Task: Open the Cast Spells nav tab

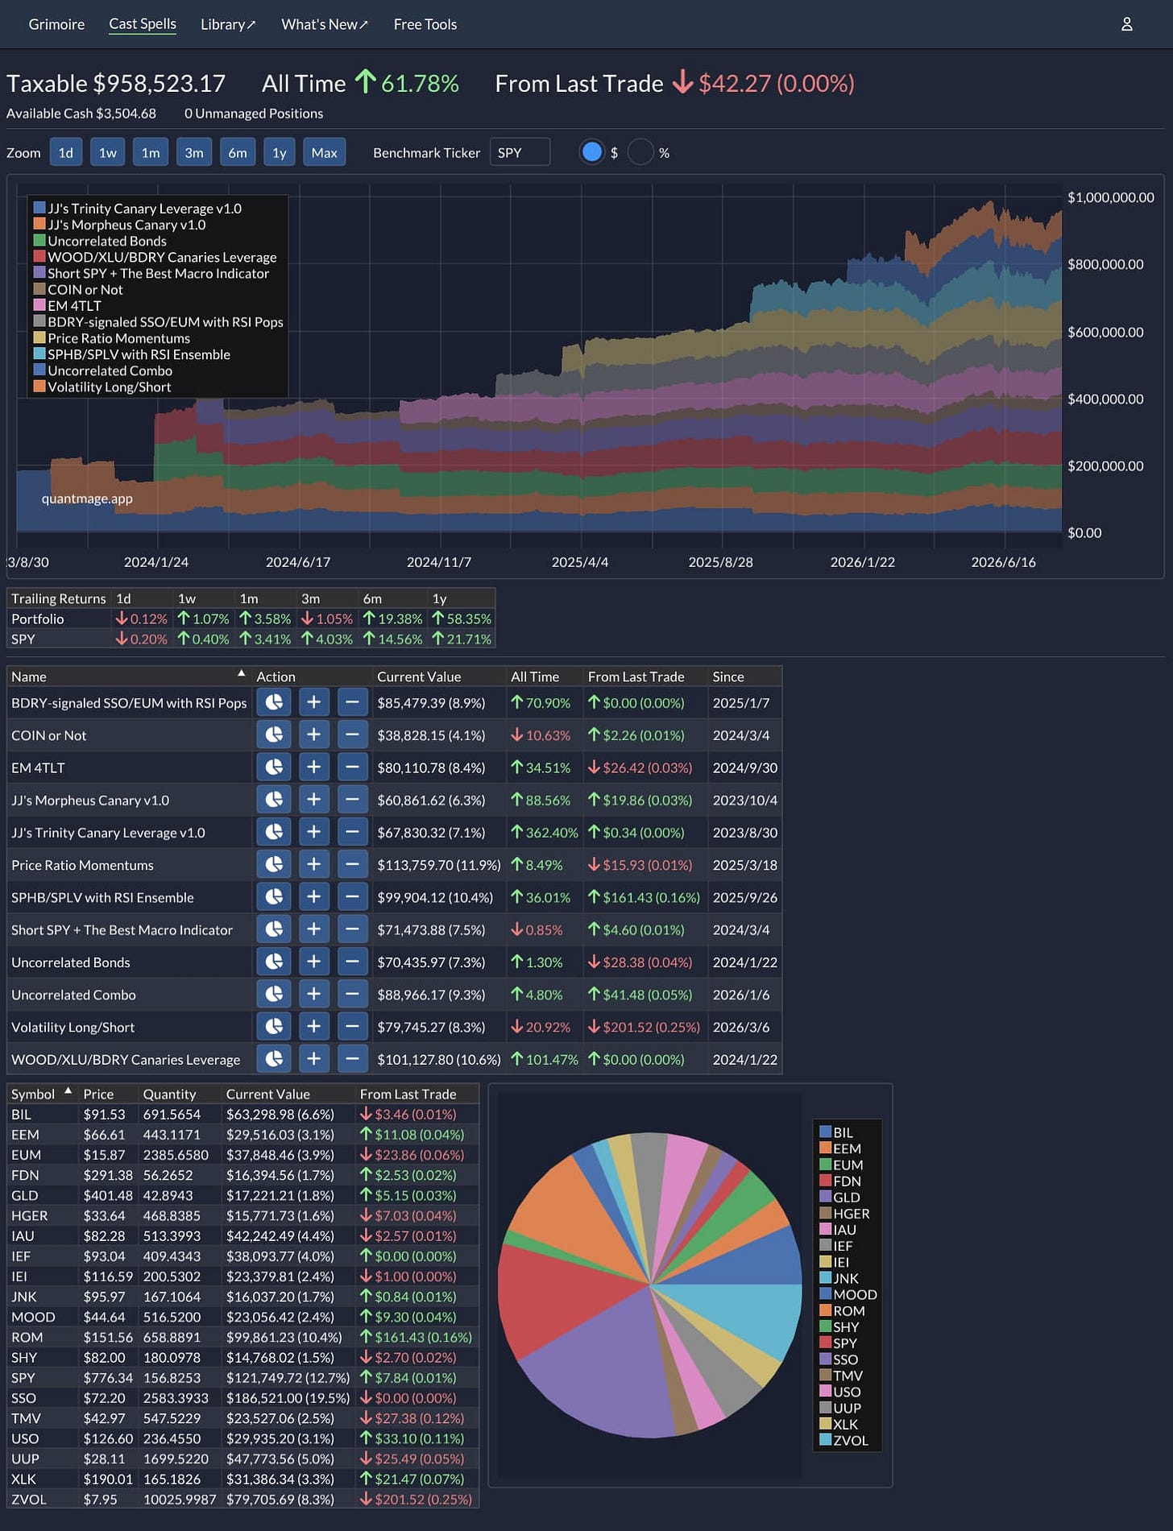Action: click(x=143, y=24)
